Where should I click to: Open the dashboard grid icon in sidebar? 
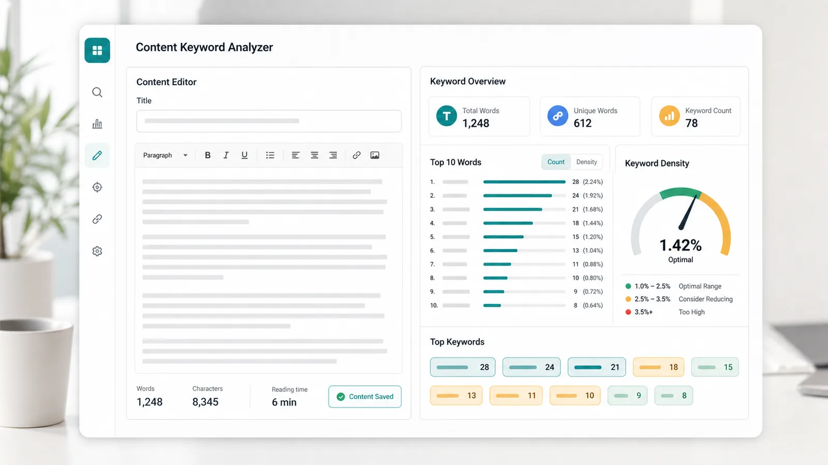[97, 50]
